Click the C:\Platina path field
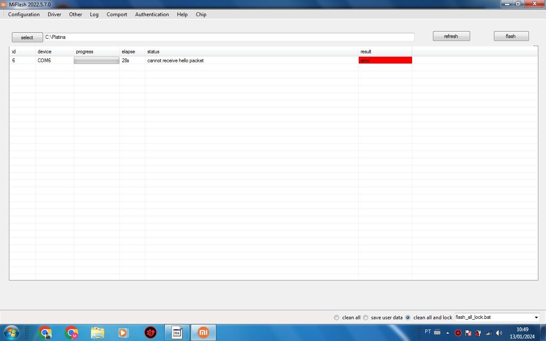Image resolution: width=546 pixels, height=341 pixels. pos(229,37)
